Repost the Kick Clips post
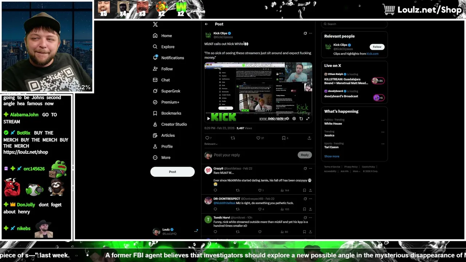This screenshot has height=262, width=466. 233,138
